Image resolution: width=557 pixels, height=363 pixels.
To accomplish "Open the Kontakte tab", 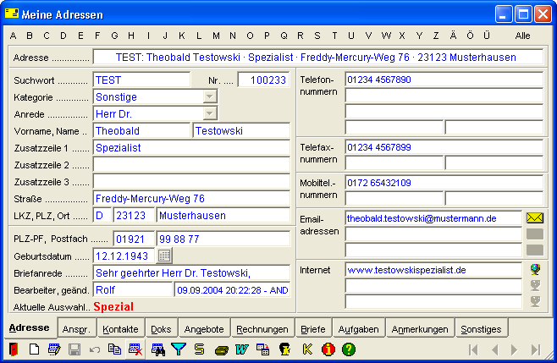I will coord(120,329).
